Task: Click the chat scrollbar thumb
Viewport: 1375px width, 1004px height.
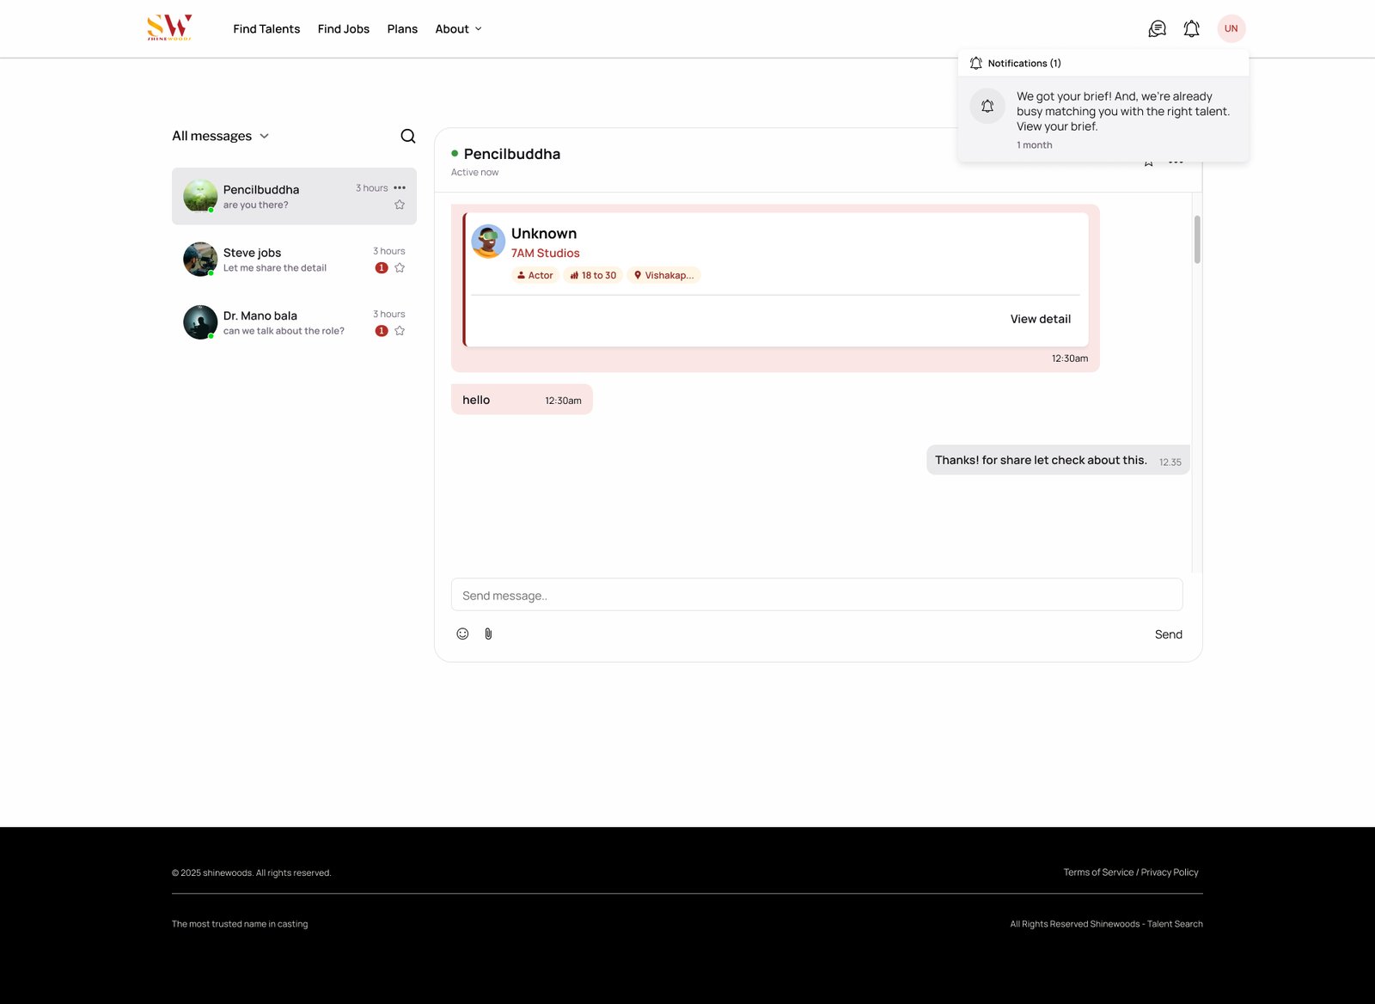Action: point(1196,239)
